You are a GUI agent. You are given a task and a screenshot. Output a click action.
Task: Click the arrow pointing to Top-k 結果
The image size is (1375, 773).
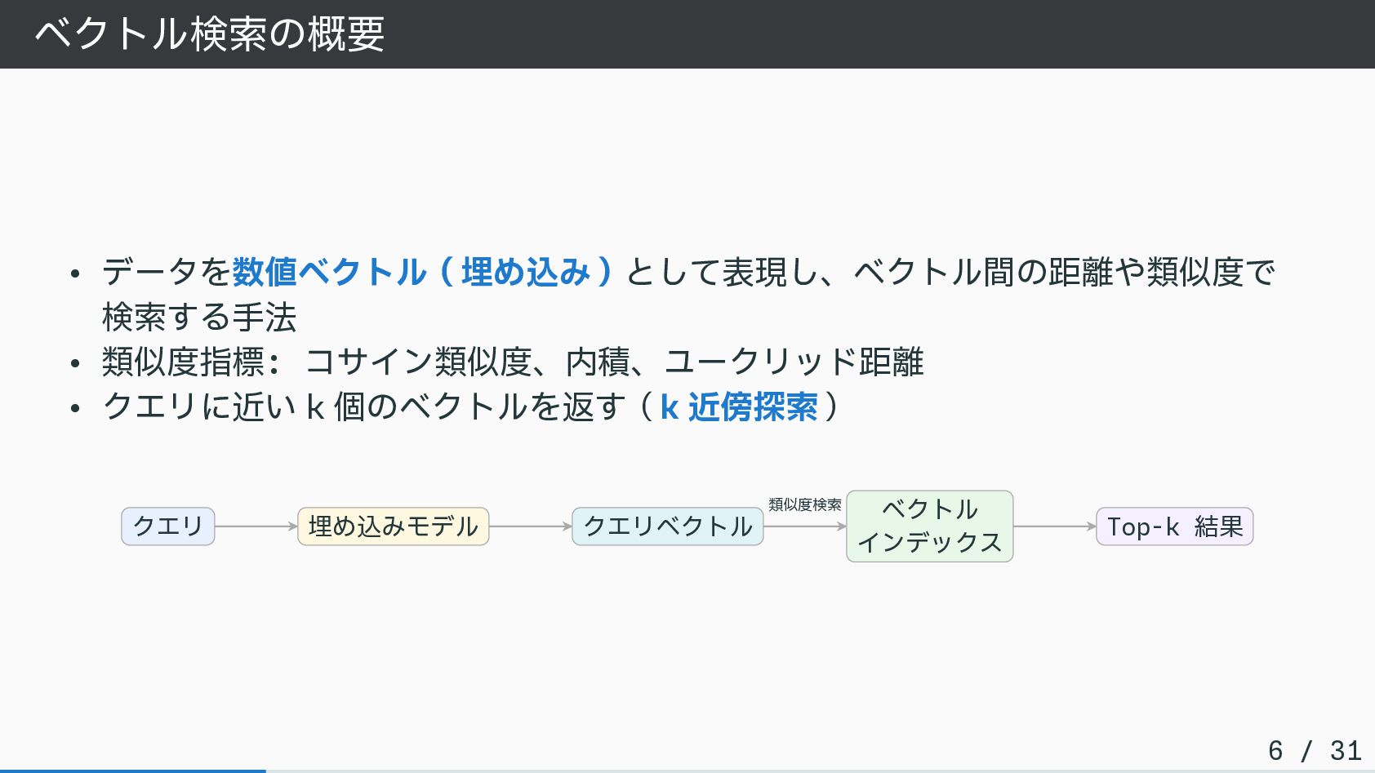click(x=1054, y=526)
